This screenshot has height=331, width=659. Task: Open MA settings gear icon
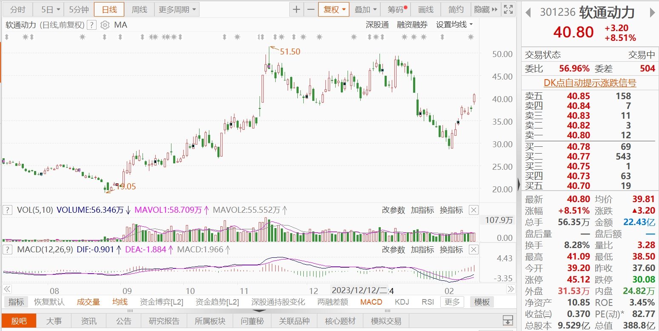(x=105, y=25)
